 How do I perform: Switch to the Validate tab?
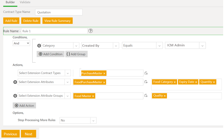coord(25,2)
